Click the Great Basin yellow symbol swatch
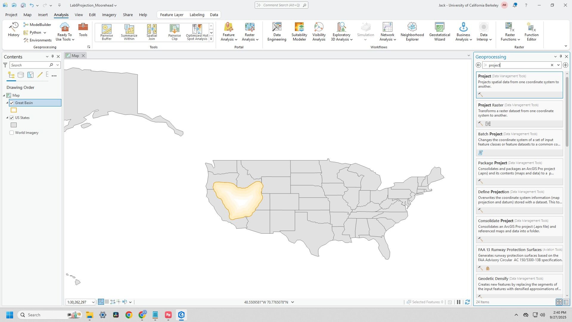572x322 pixels. click(14, 110)
